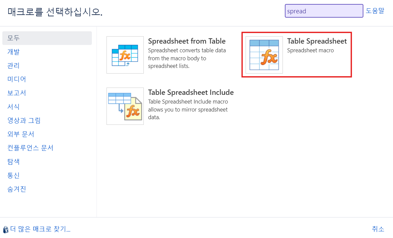Choose the Table Spreadsheet Include macro icon
This screenshot has width=393, height=238.
(125, 106)
